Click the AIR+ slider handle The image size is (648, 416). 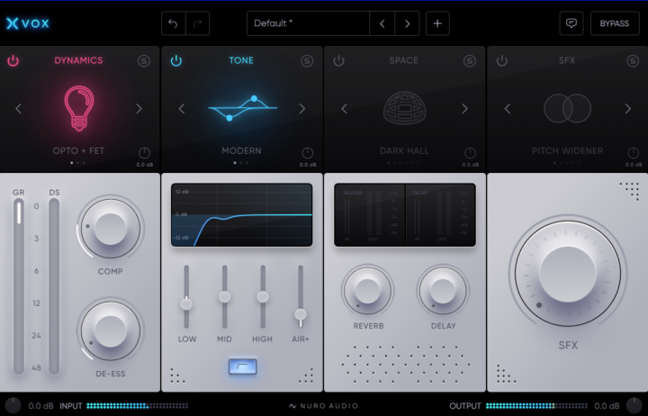pyautogui.click(x=301, y=314)
